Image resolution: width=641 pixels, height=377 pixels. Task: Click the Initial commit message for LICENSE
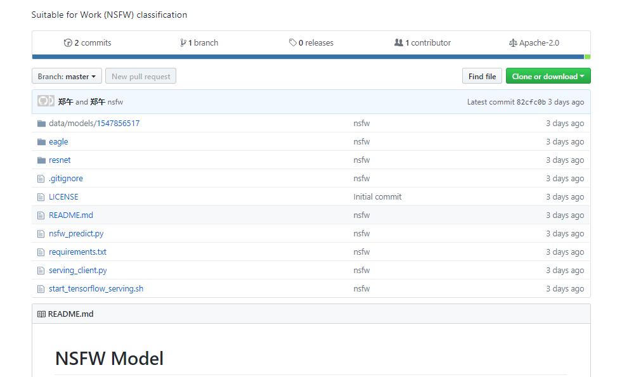tap(377, 197)
